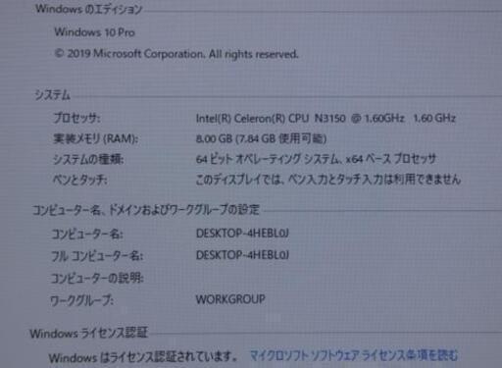Click the コンピューター名: label

click(87, 235)
